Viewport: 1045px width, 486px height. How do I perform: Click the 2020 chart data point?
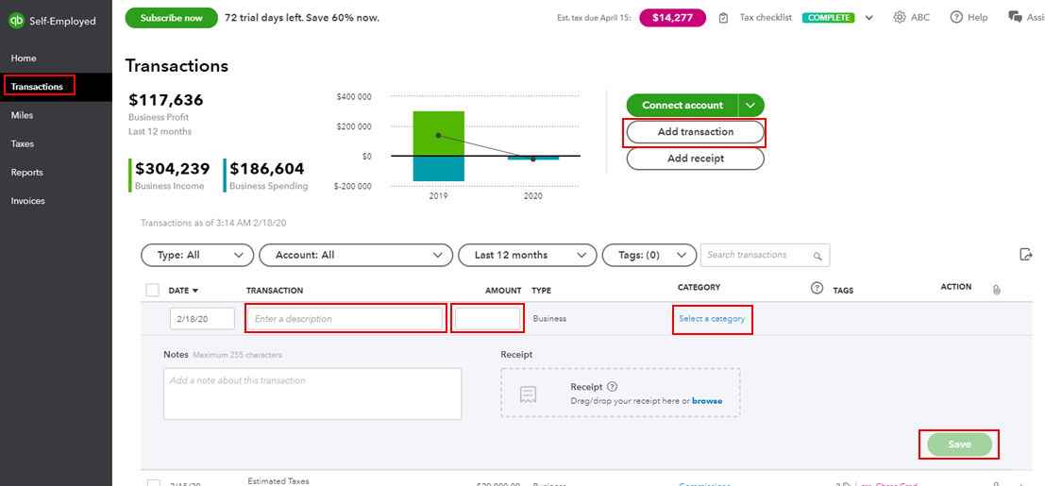[x=532, y=159]
